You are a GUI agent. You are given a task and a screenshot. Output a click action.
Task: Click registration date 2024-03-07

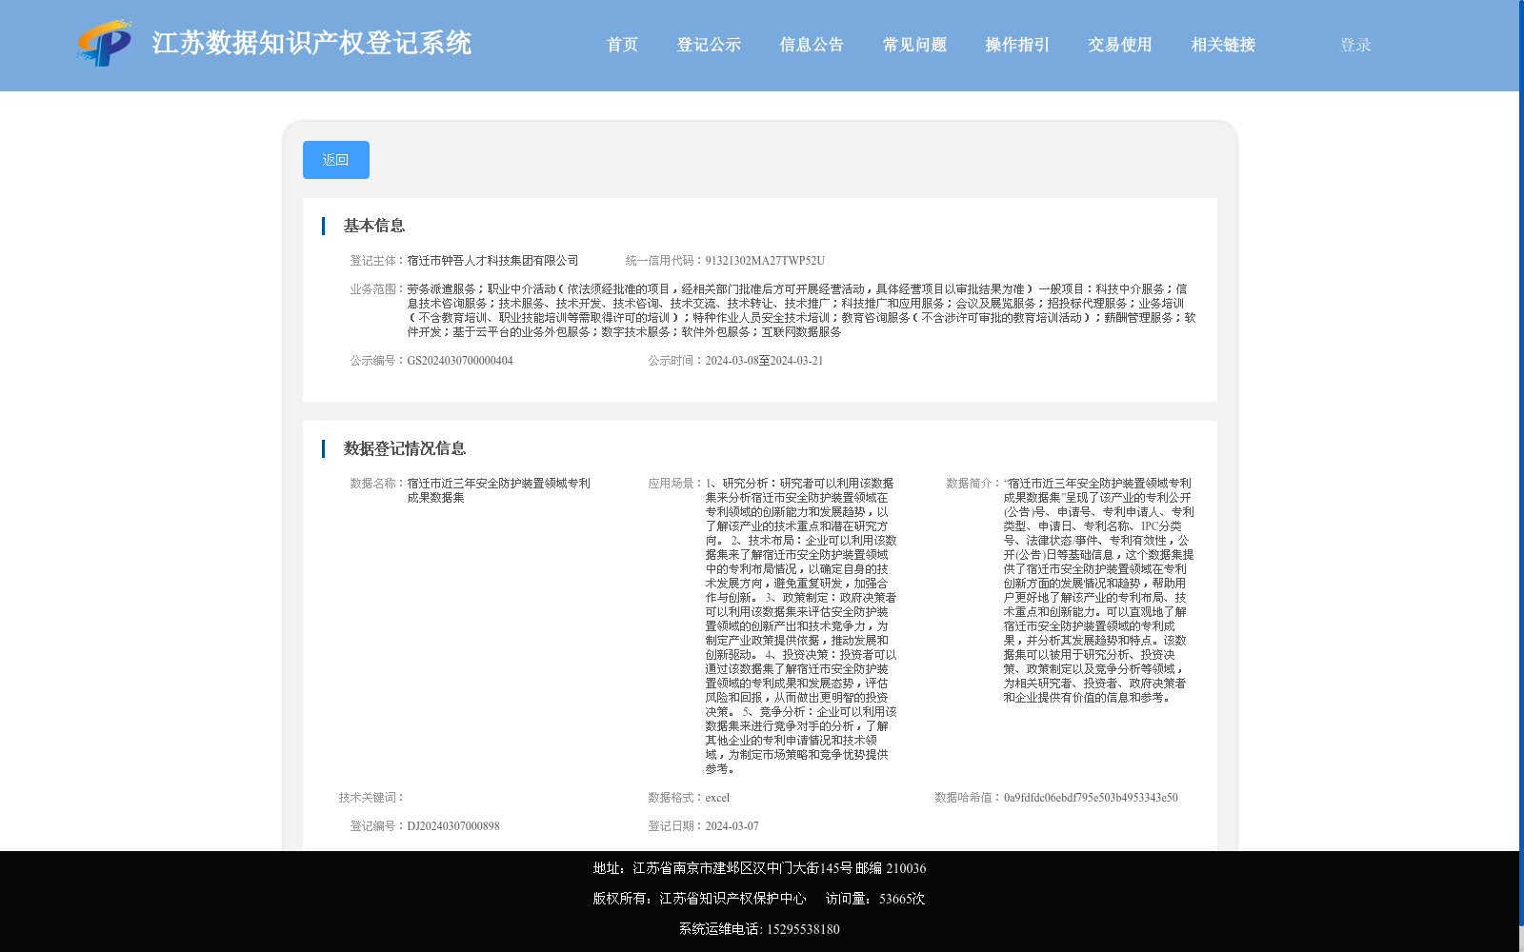point(732,826)
